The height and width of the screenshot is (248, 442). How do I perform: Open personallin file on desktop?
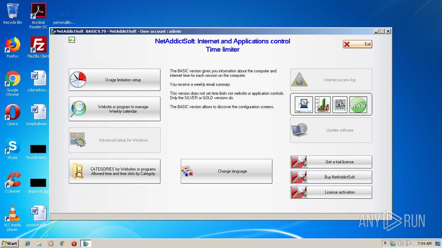click(64, 17)
